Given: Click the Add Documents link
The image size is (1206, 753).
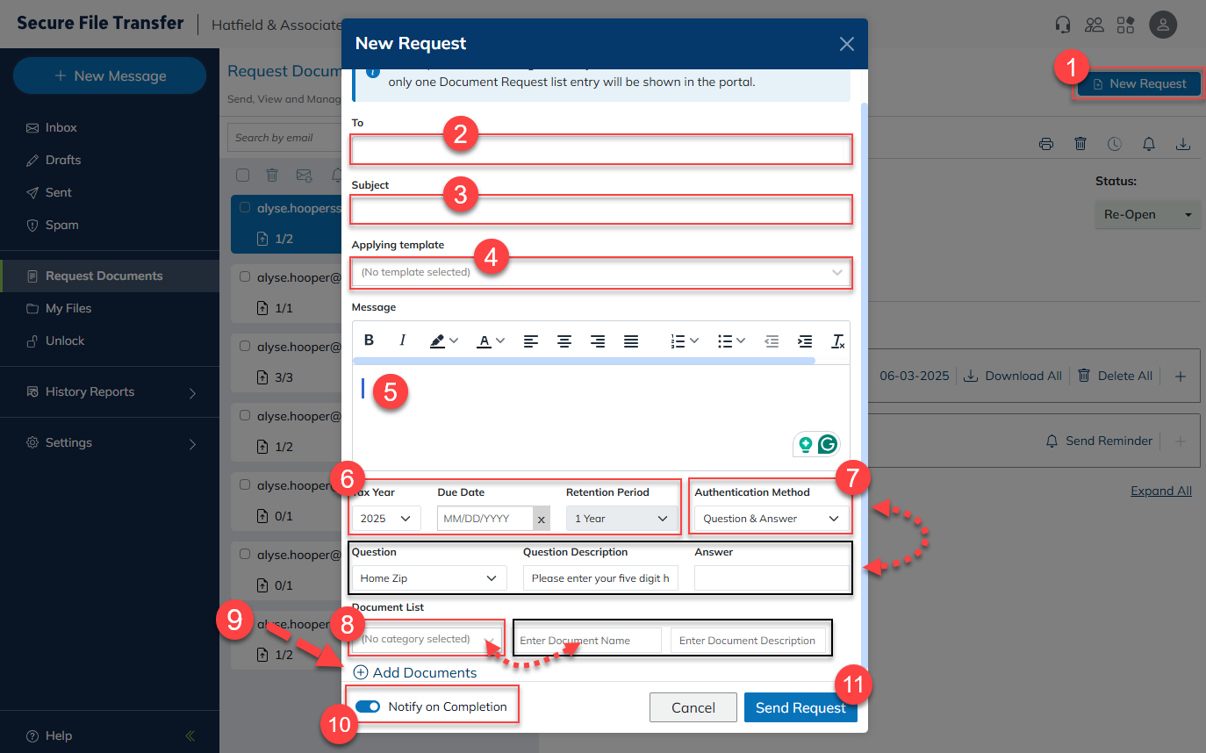Looking at the screenshot, I should (x=415, y=672).
